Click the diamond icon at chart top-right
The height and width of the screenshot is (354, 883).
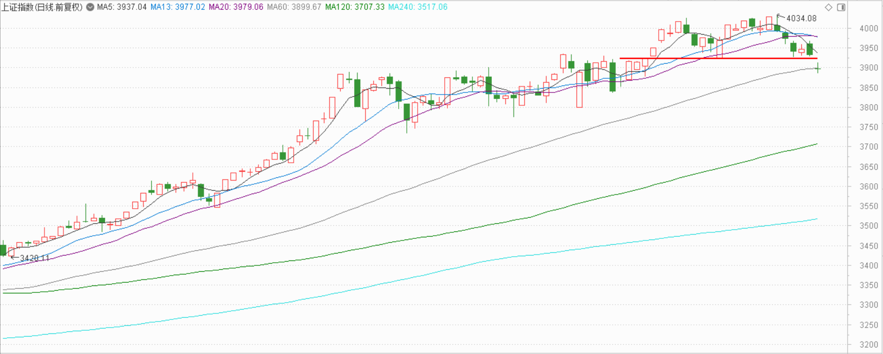click(828, 7)
